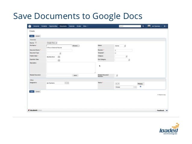
Task: Click the search magnifier icon
Action: click(143, 26)
